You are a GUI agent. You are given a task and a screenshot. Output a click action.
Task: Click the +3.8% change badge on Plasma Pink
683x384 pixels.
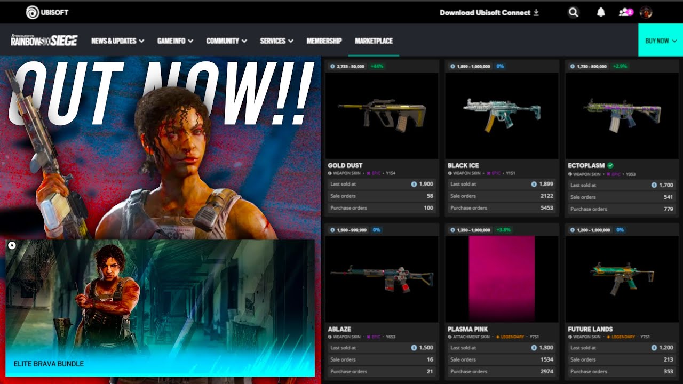pos(504,229)
